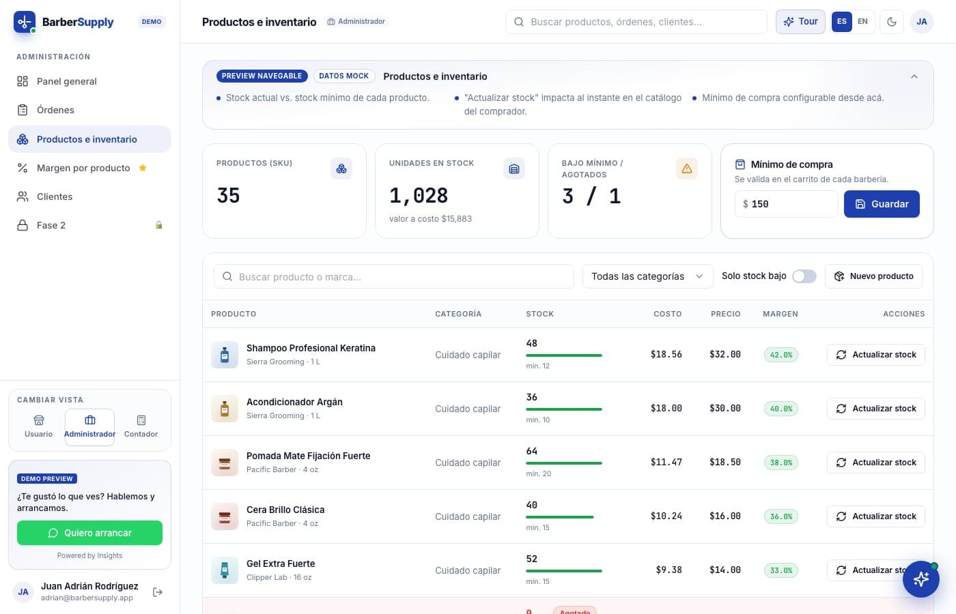Collapse the Productos e inventario preview banner
The image size is (956, 614).
(914, 76)
